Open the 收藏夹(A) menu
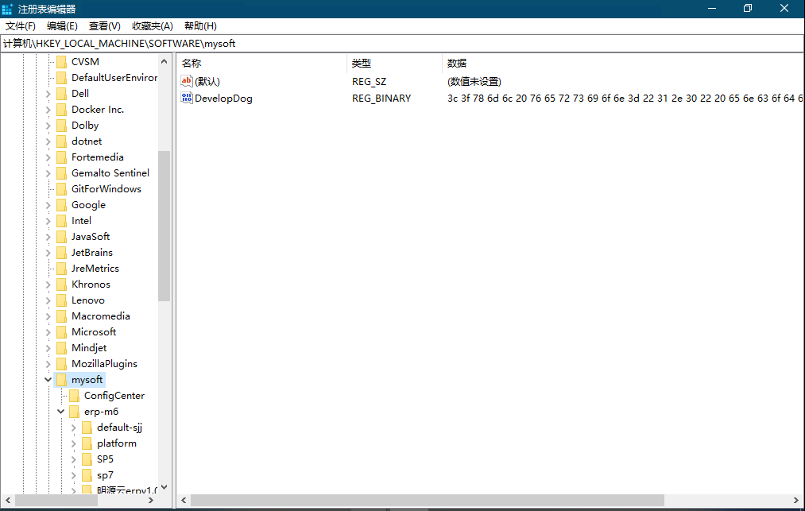This screenshot has height=511, width=805. [x=152, y=26]
